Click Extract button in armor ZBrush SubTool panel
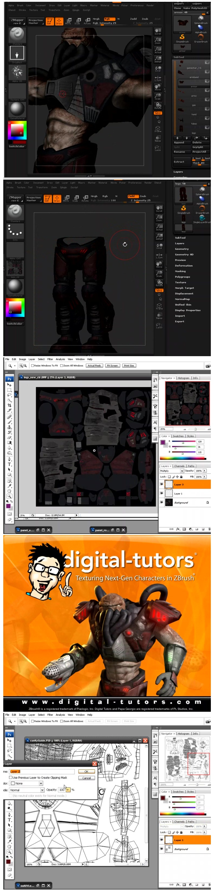This screenshot has height=891, width=215. [181, 161]
